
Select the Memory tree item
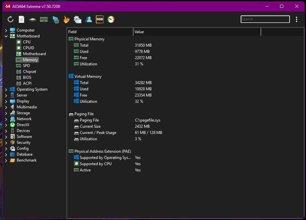30,60
